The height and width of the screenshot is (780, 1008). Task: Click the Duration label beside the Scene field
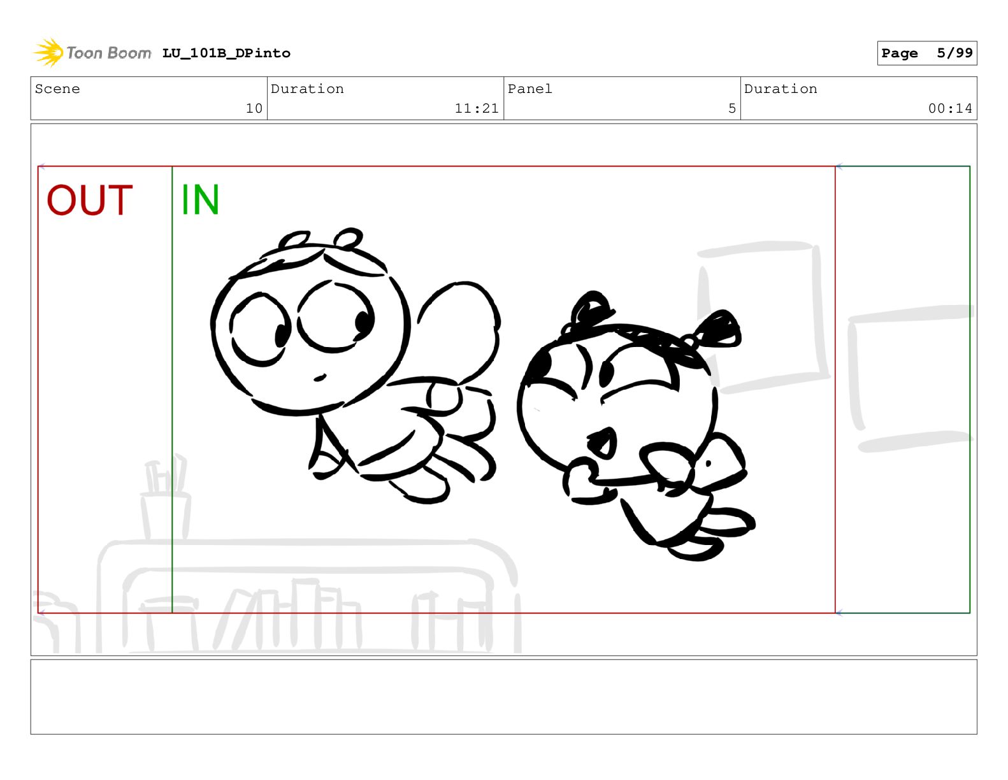307,89
